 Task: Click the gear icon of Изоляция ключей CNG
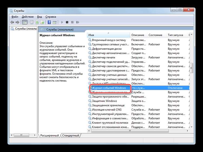[90, 109]
